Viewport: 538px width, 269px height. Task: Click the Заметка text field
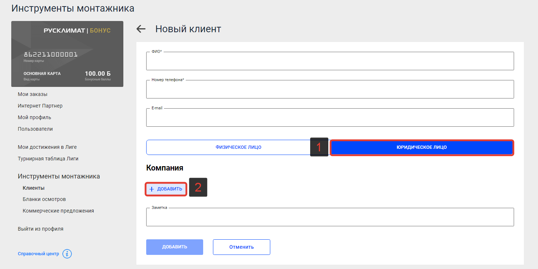click(x=330, y=217)
